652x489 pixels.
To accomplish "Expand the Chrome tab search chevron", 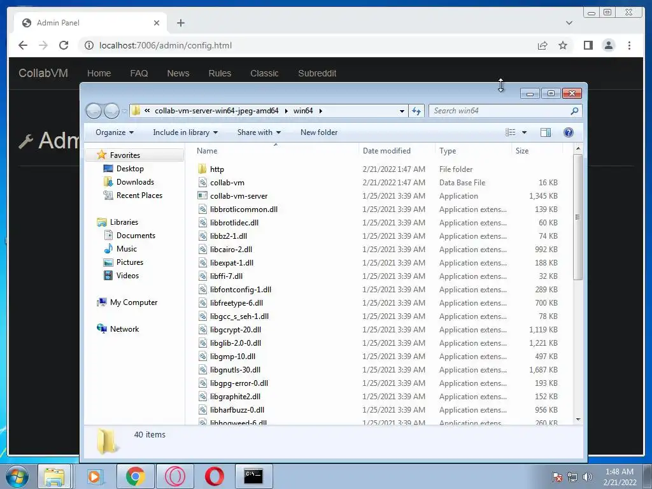I will (x=569, y=23).
